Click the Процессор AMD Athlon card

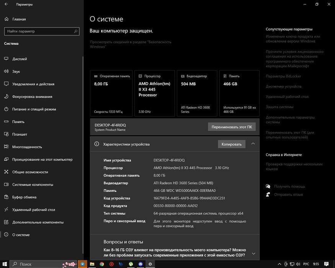click(x=155, y=93)
